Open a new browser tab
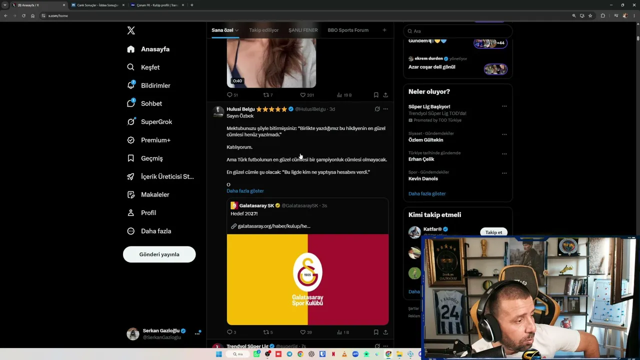This screenshot has height=360, width=640. pyautogui.click(x=192, y=5)
